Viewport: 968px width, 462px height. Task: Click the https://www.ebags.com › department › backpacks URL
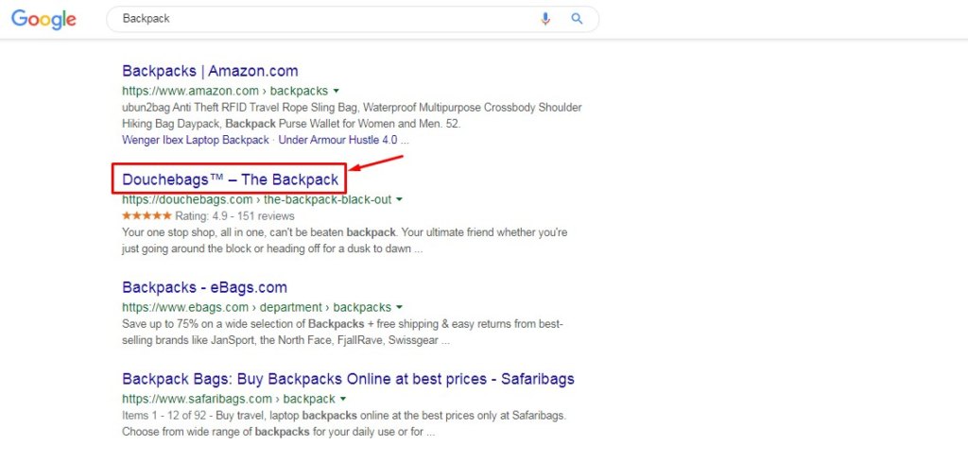tap(257, 307)
